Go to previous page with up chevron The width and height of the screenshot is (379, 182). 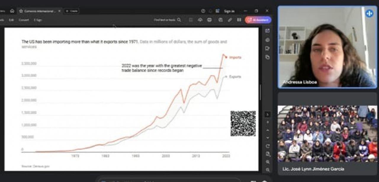coord(268,130)
